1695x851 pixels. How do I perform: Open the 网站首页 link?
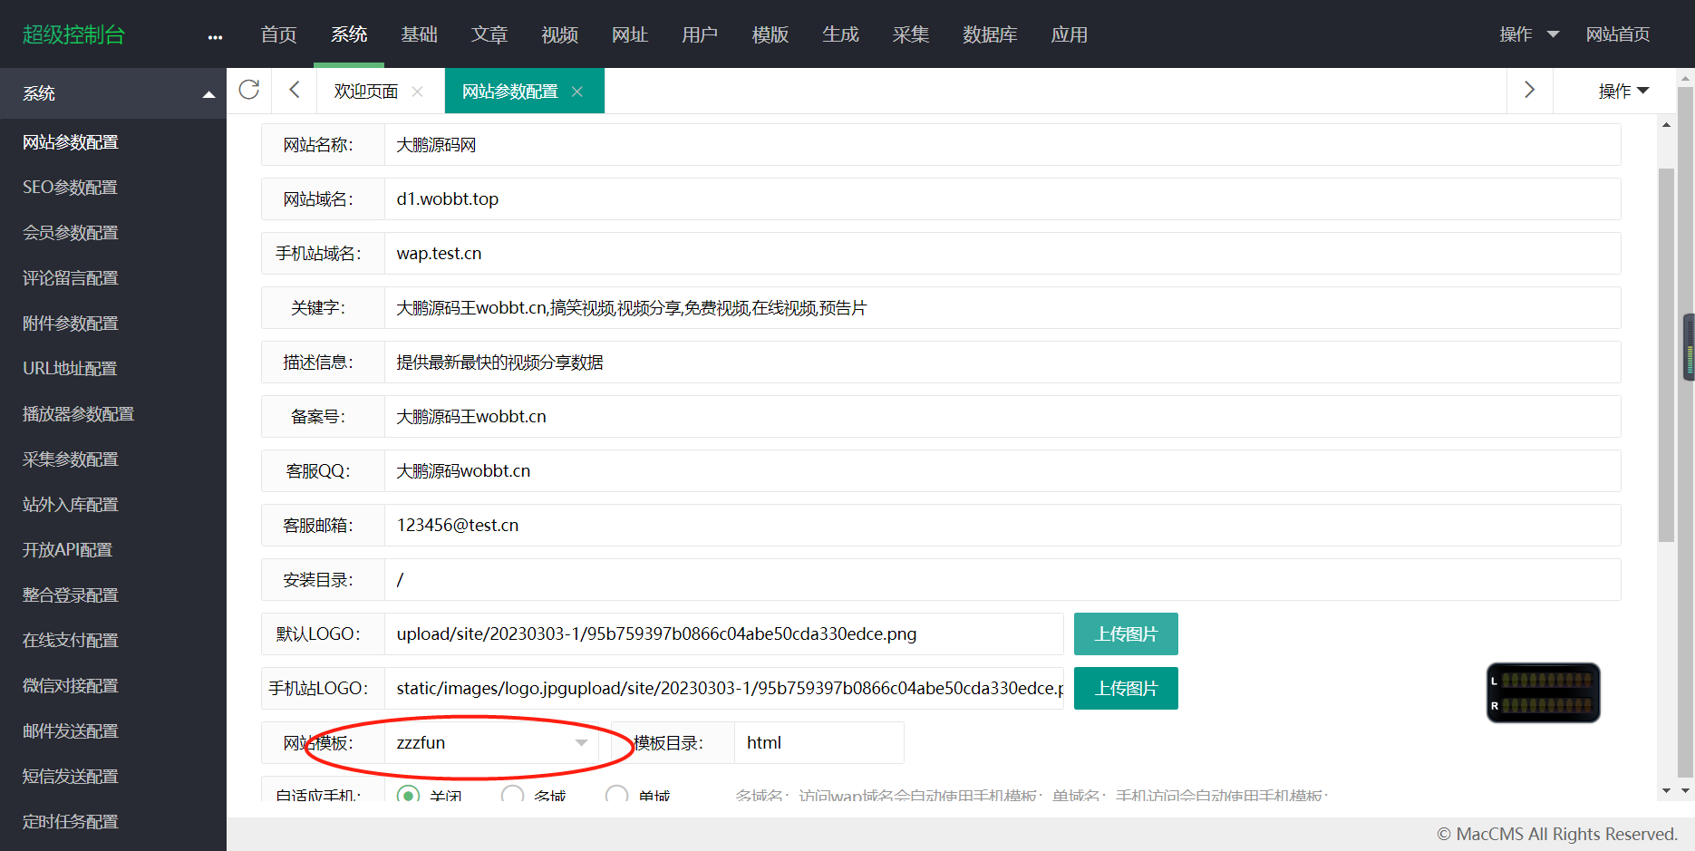1619,34
